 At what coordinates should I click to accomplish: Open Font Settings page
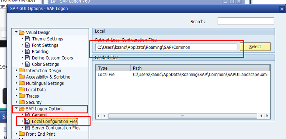tap(45, 45)
